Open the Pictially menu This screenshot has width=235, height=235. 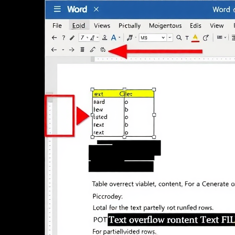pyautogui.click(x=129, y=26)
